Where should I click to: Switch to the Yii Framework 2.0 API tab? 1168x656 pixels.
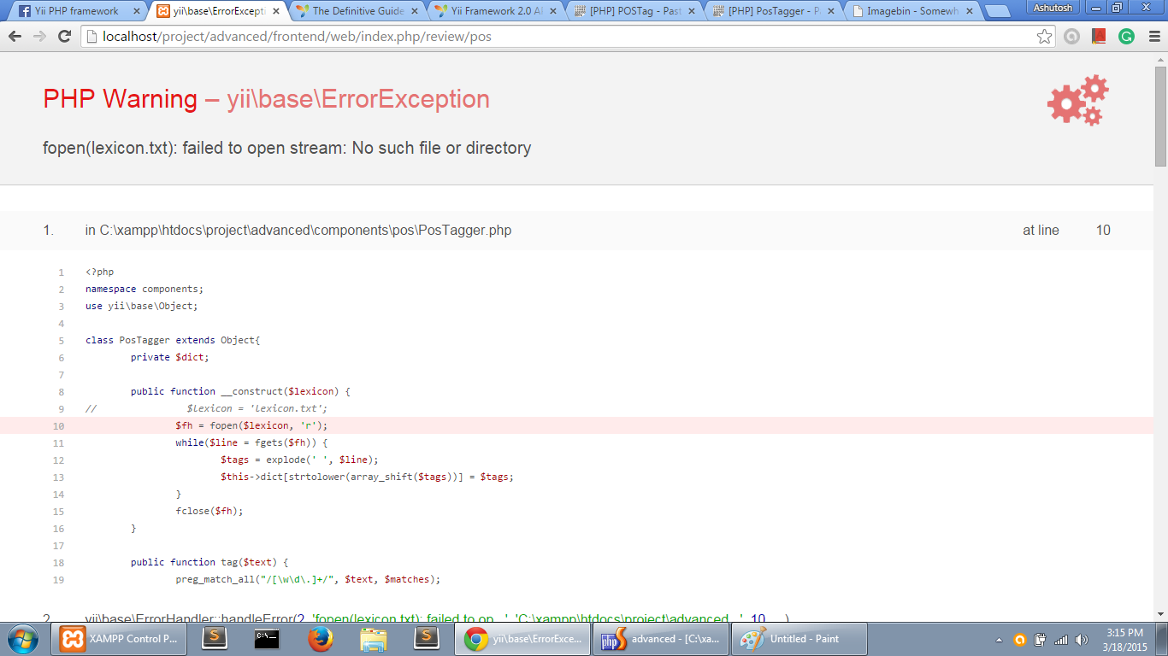click(496, 11)
